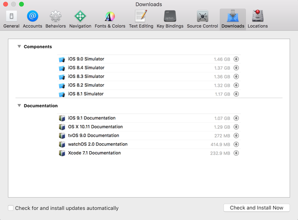Click the book icon beside tvOS 9.0 Documentation

click(62, 136)
